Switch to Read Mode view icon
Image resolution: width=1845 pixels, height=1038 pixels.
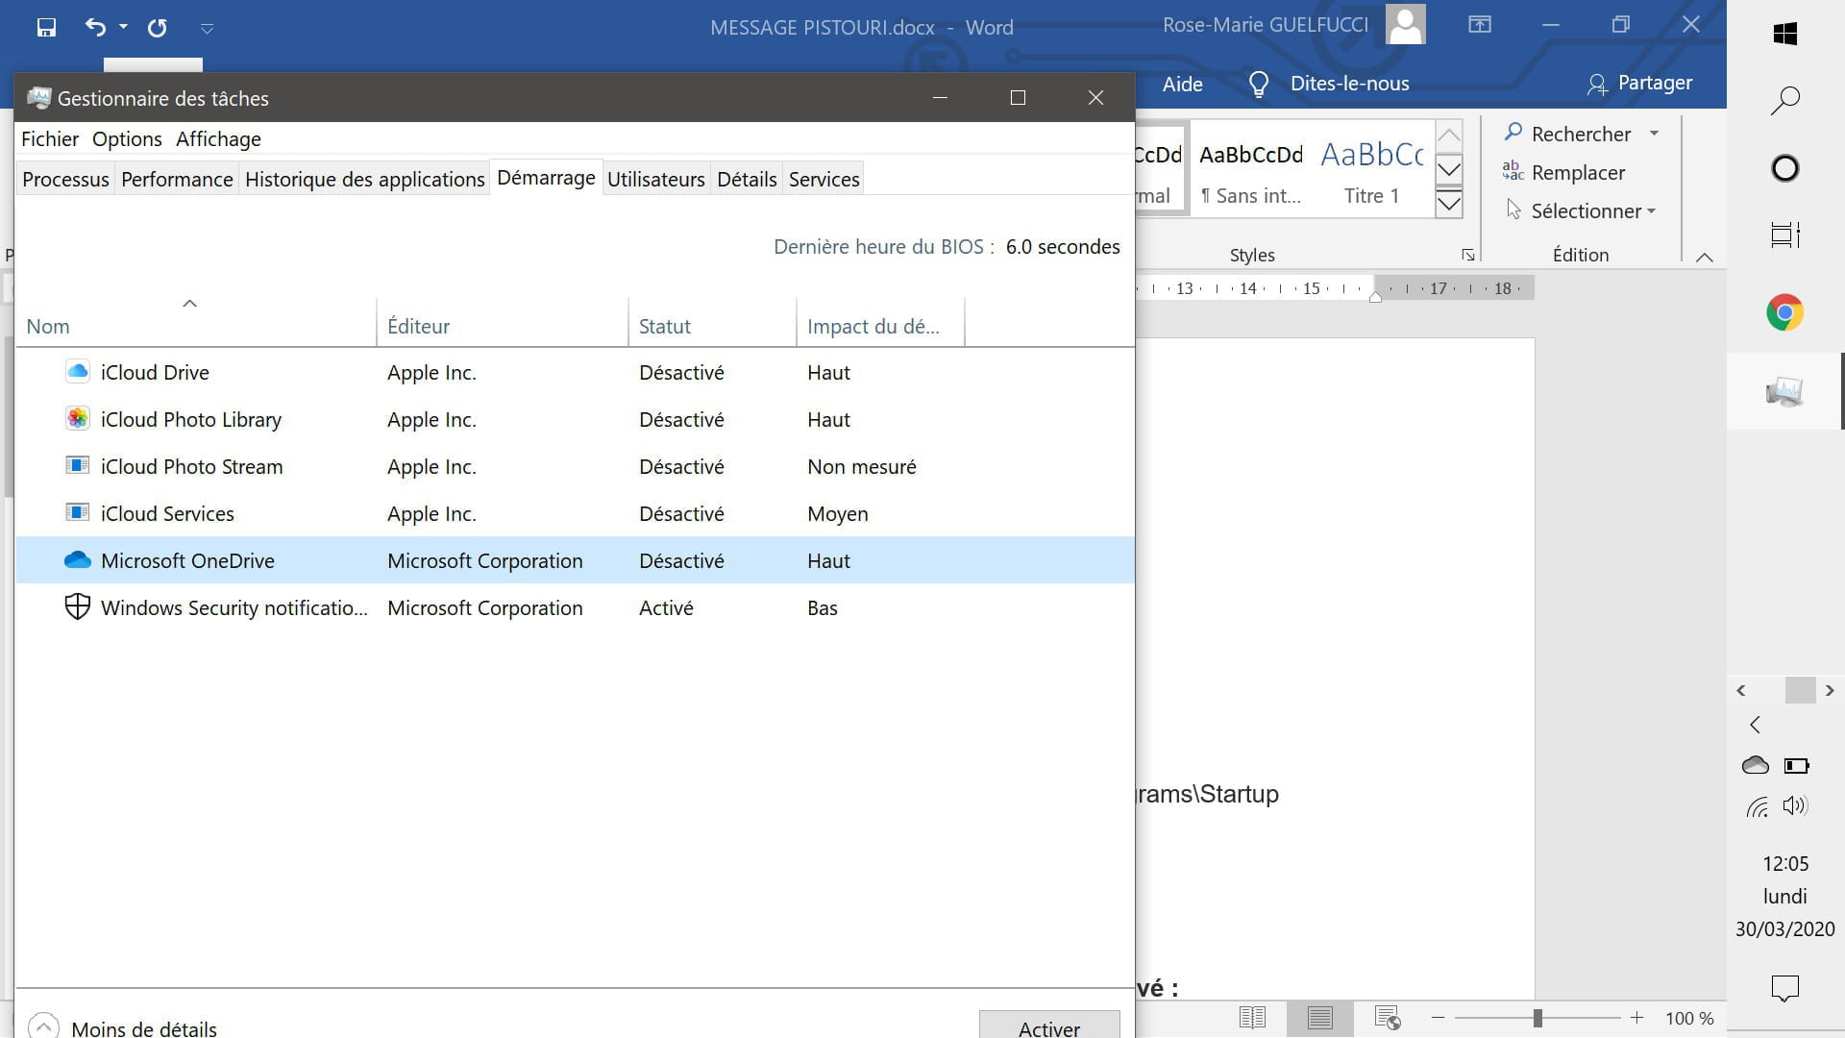[1252, 1018]
